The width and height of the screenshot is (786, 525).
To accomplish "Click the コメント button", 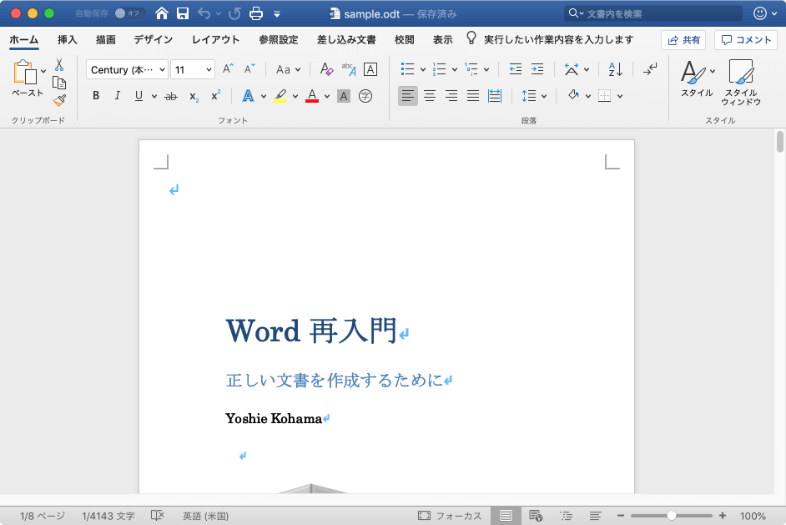I will tap(746, 40).
